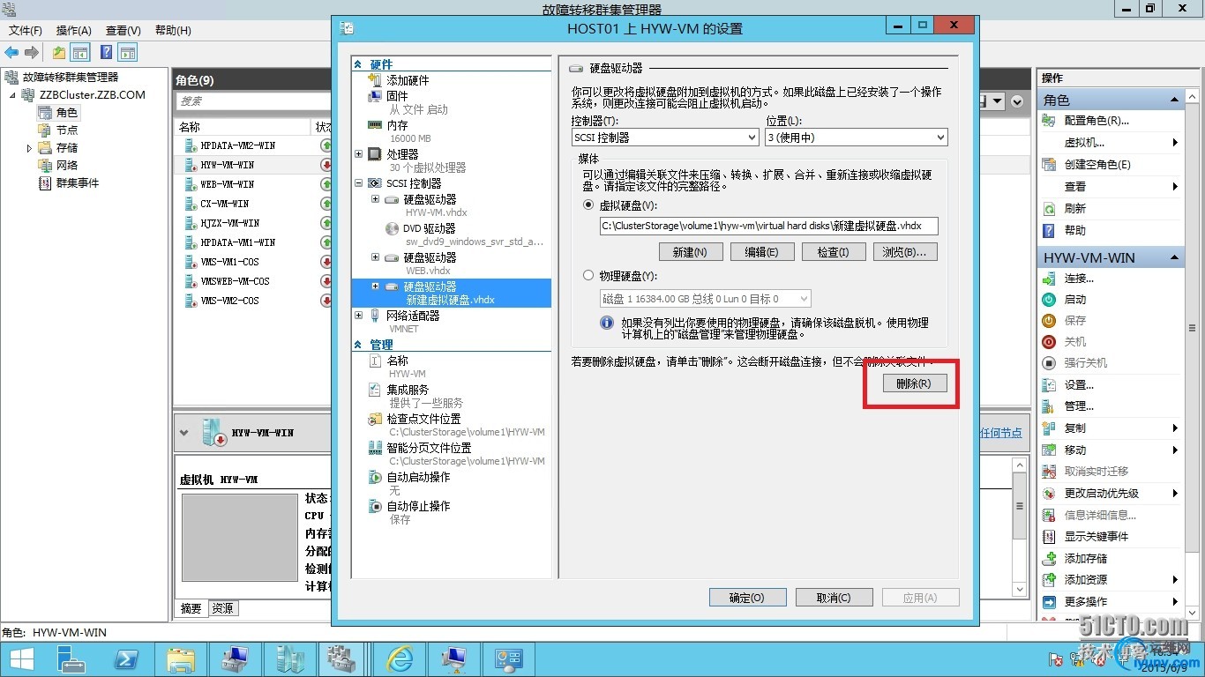Open File Explorer from the taskbar

tap(181, 659)
